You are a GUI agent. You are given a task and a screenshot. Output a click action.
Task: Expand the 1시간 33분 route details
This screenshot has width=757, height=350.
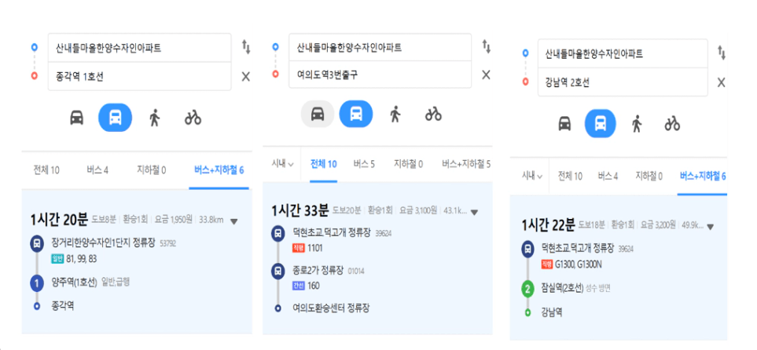tap(474, 212)
